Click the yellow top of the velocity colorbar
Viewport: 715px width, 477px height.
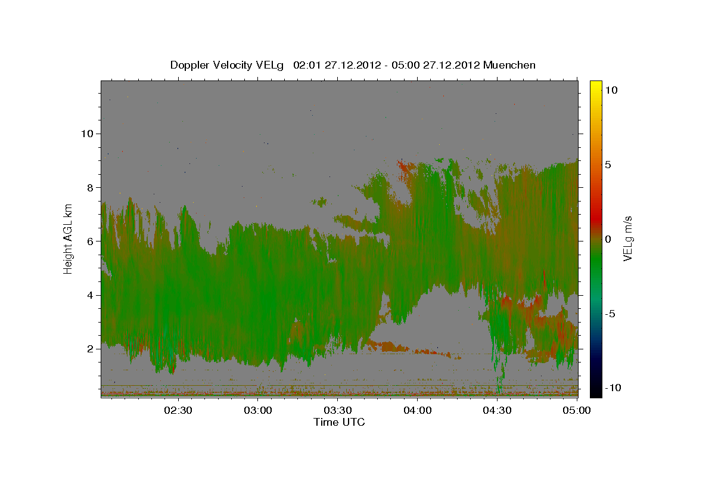click(x=596, y=85)
